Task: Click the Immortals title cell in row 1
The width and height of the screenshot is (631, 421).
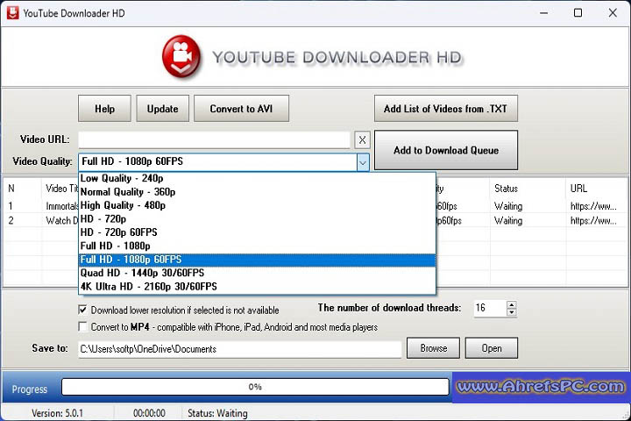Action: tap(62, 207)
